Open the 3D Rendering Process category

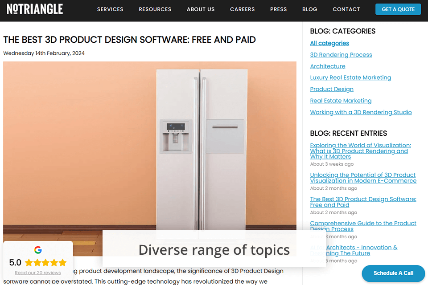[341, 55]
